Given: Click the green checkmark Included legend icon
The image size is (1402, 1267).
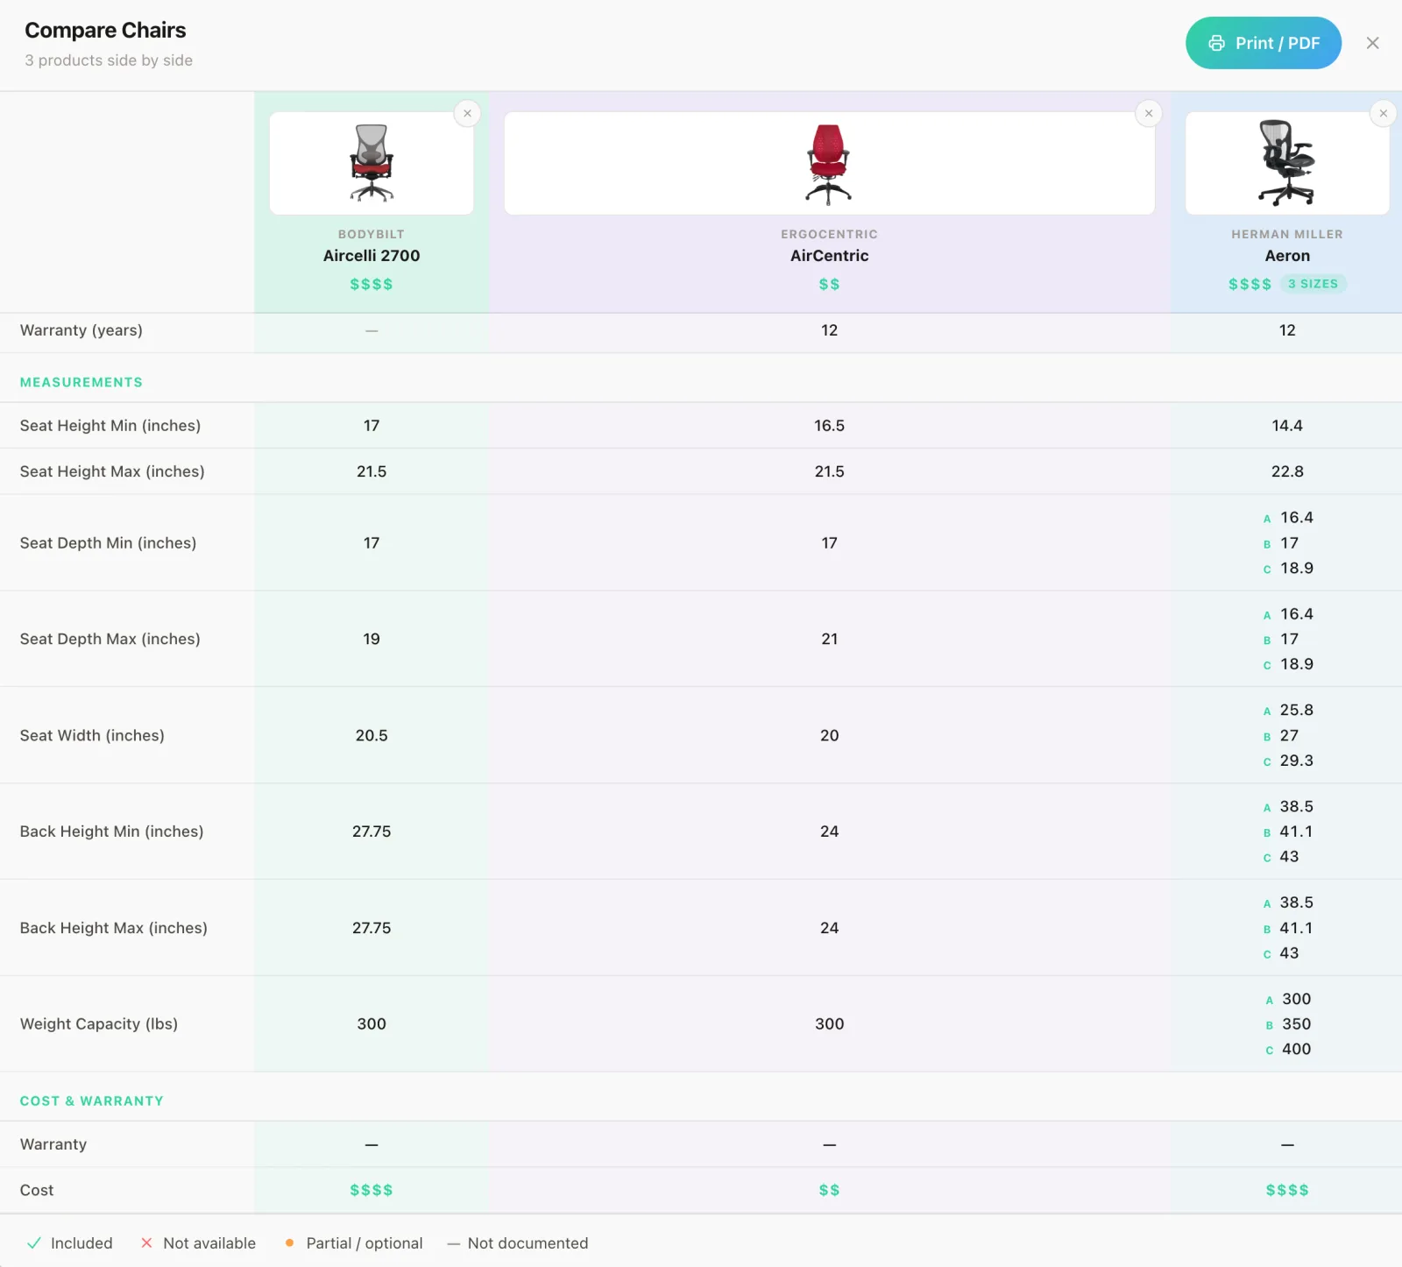Looking at the screenshot, I should pyautogui.click(x=34, y=1242).
